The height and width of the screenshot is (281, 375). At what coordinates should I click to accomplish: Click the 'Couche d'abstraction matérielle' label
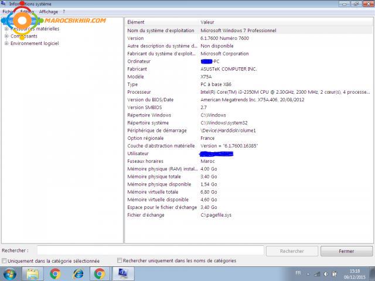tap(161, 146)
